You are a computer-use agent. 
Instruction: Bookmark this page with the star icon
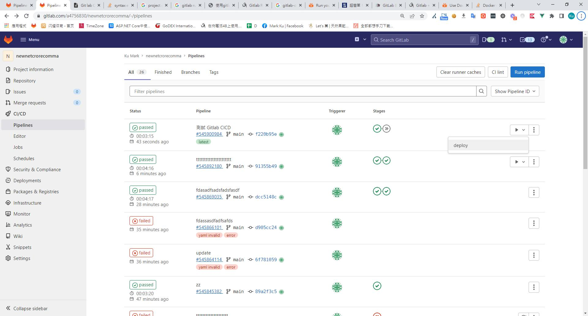pyautogui.click(x=422, y=16)
